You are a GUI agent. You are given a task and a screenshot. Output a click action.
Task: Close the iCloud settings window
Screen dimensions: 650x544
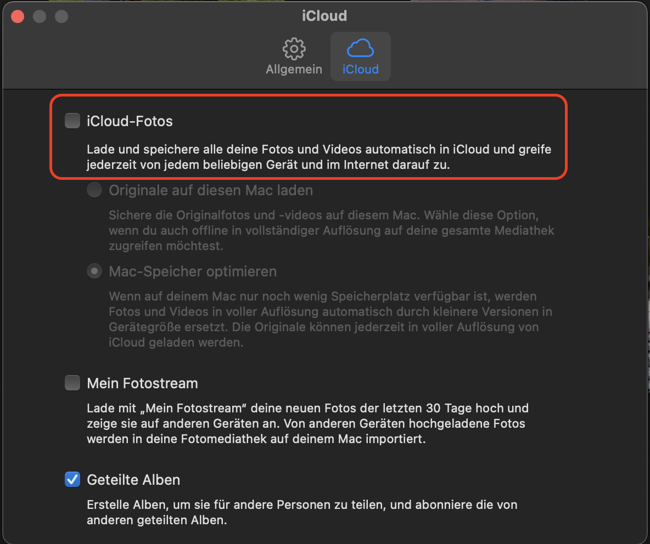[18, 16]
